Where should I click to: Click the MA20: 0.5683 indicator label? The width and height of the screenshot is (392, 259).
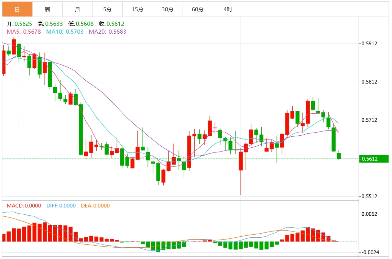(108, 32)
